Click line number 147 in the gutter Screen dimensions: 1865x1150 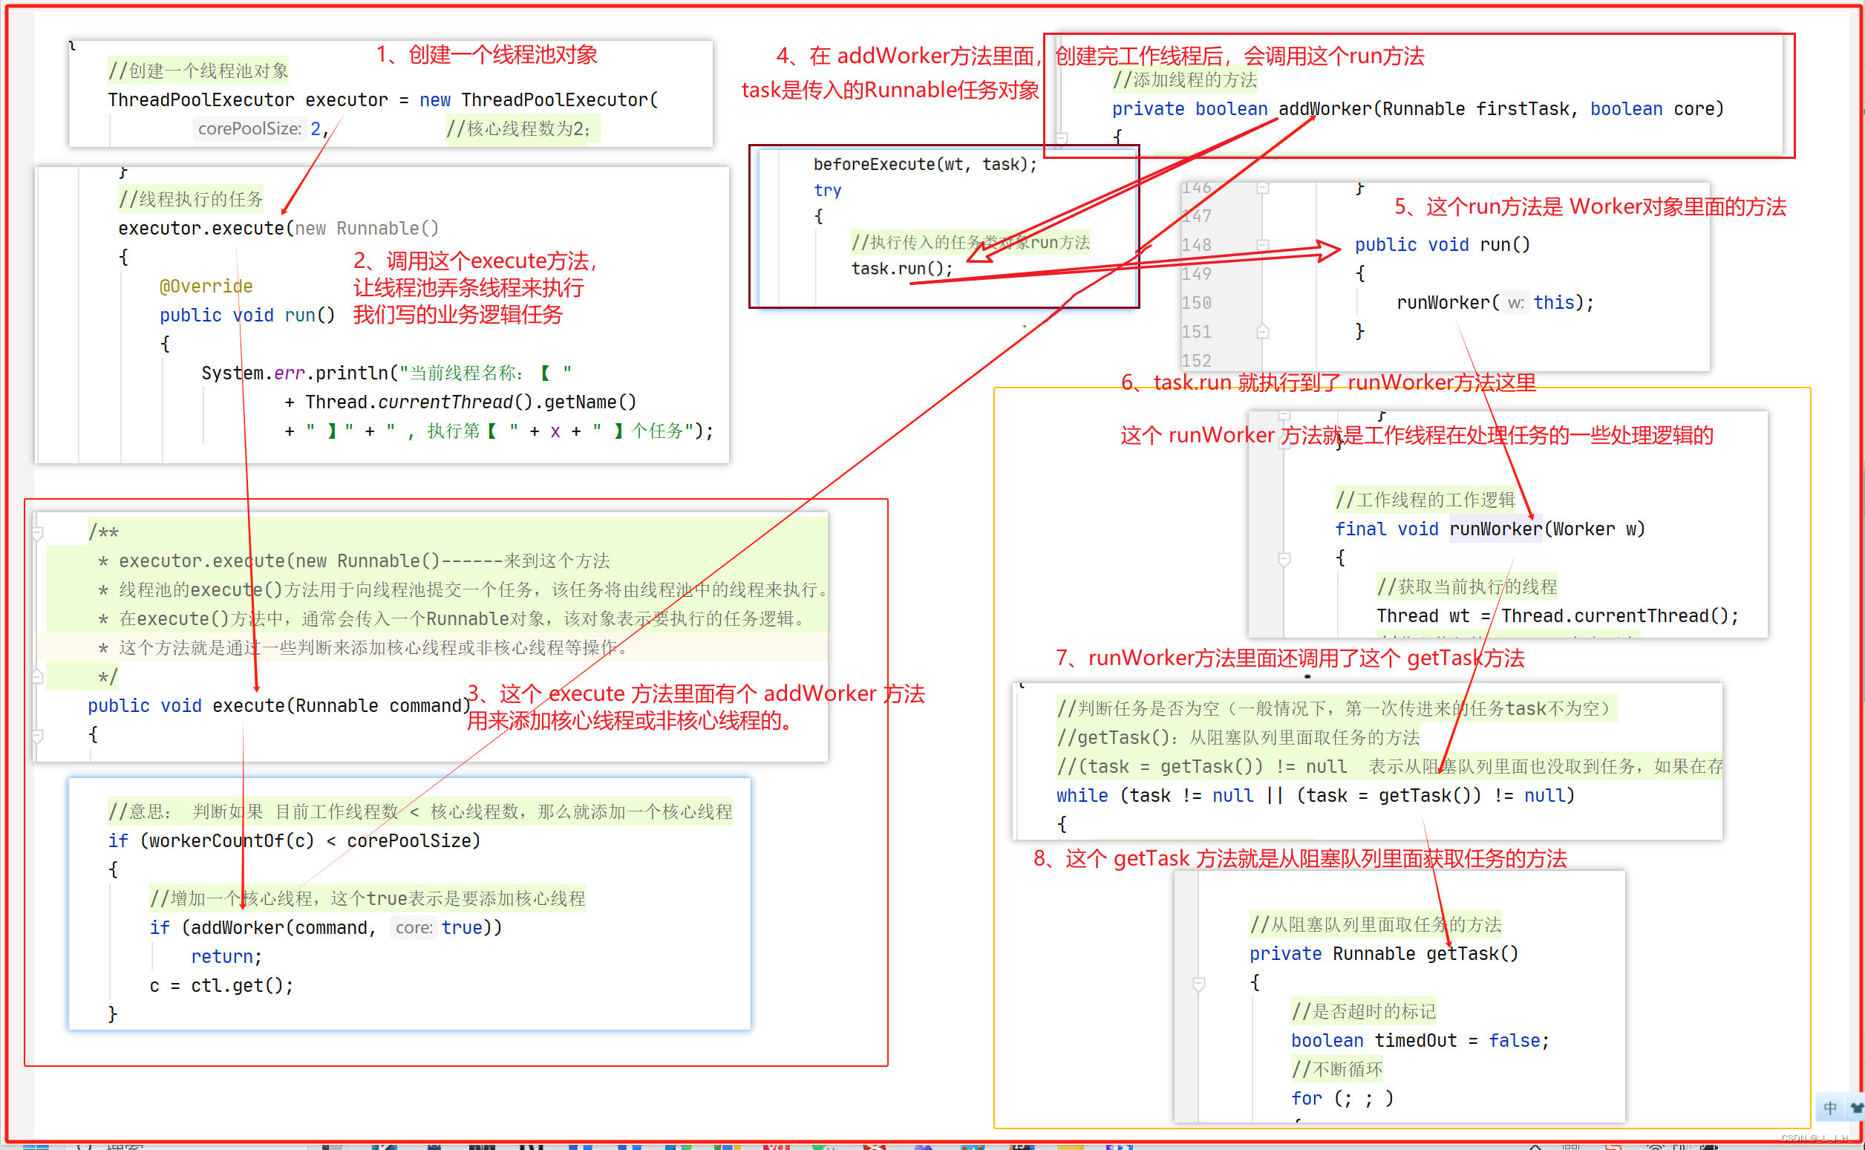coord(1196,217)
